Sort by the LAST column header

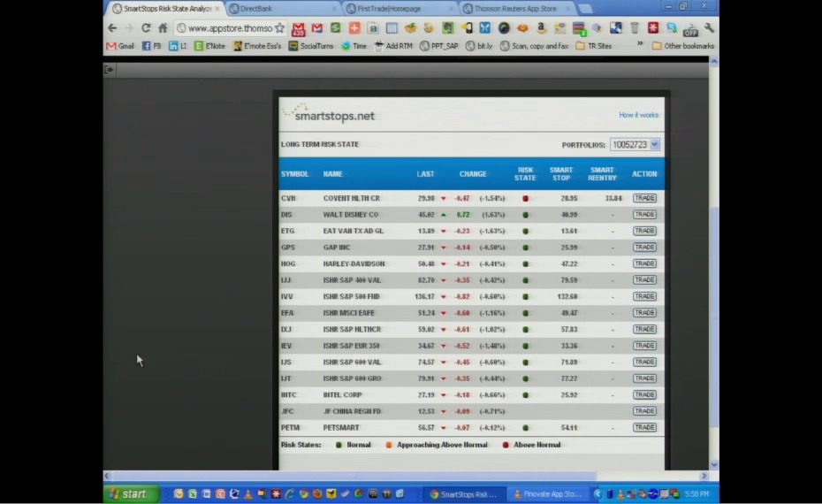[425, 174]
